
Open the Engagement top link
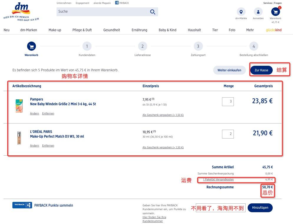(82, 3)
